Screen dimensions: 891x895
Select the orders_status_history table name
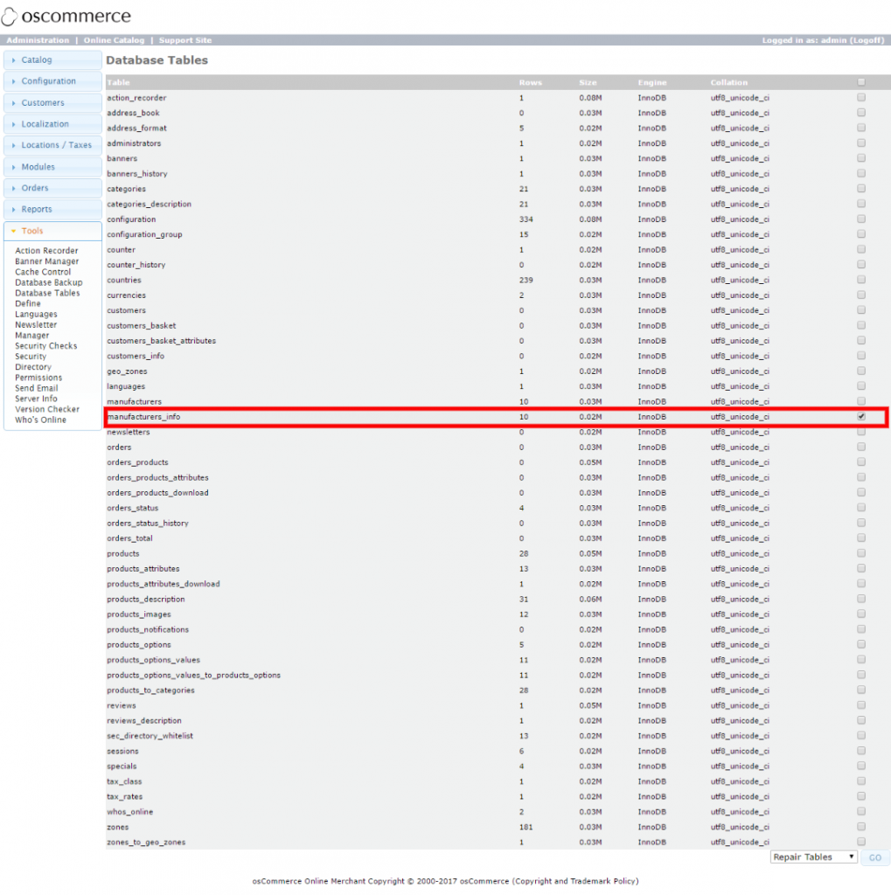click(x=148, y=523)
